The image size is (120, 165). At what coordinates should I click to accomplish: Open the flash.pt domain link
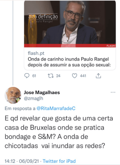(x=36, y=53)
